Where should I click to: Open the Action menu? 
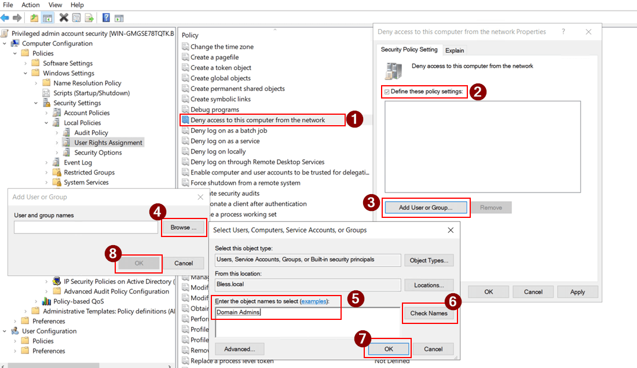(x=30, y=5)
